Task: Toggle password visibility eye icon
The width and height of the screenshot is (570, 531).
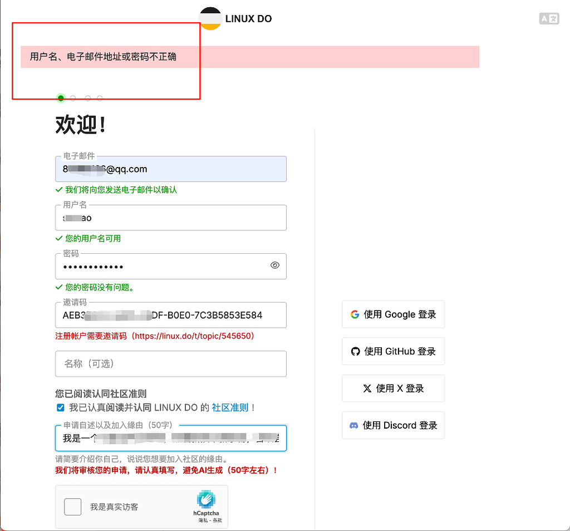Action: pyautogui.click(x=275, y=265)
